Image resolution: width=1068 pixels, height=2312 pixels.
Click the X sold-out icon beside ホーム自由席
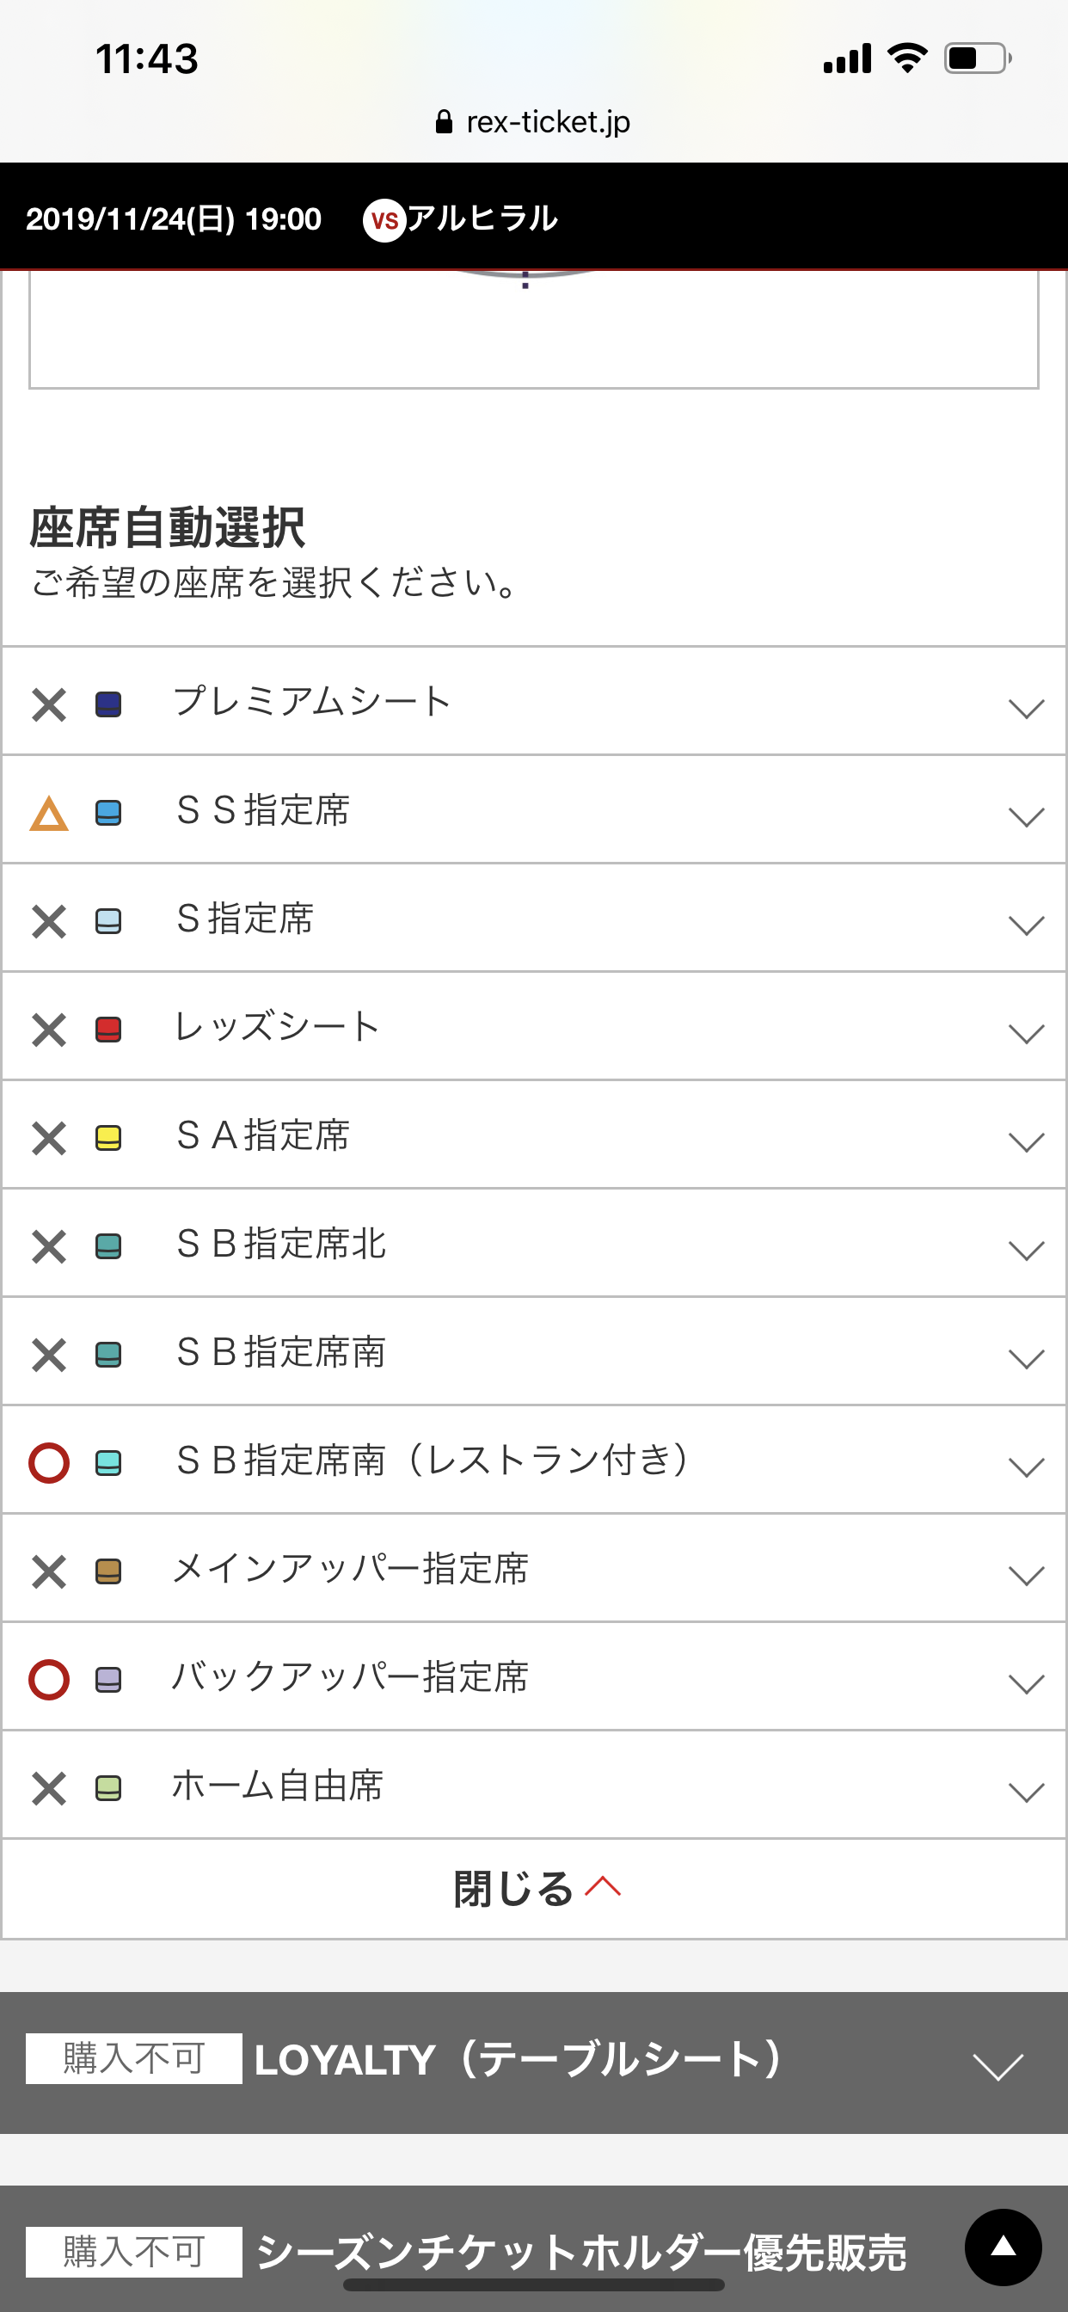point(48,1788)
